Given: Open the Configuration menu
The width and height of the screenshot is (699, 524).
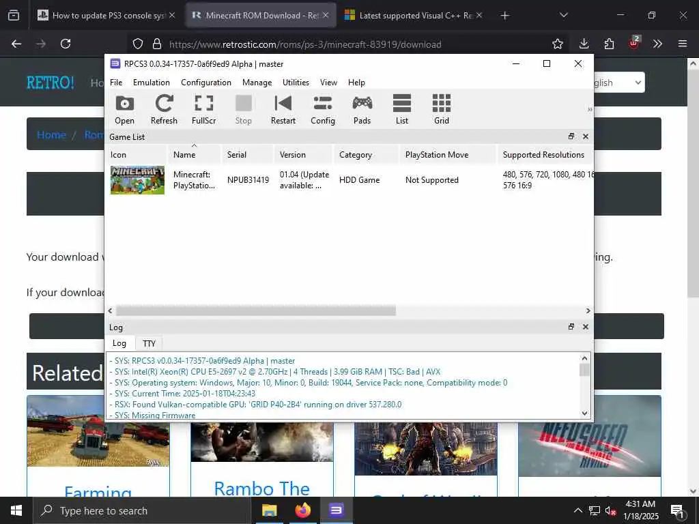Looking at the screenshot, I should click(x=206, y=83).
